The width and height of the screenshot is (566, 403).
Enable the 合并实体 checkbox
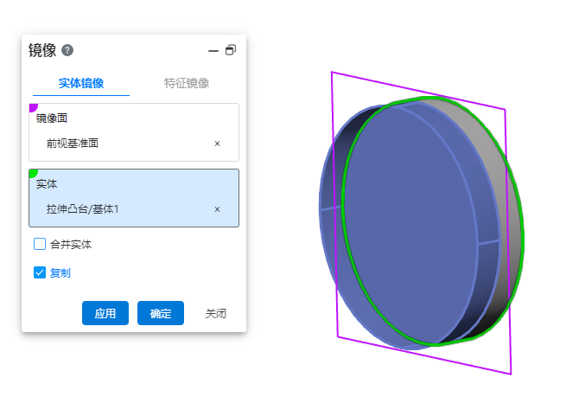pyautogui.click(x=40, y=244)
